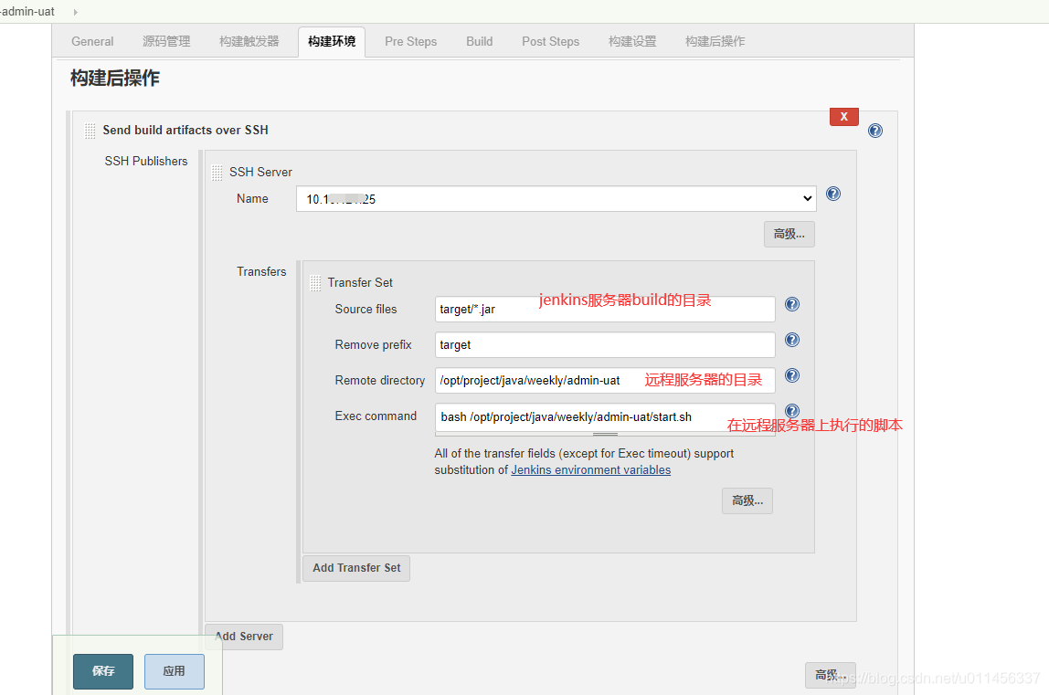The width and height of the screenshot is (1049, 695).
Task: Focus the Remove prefix input field
Action: [605, 344]
